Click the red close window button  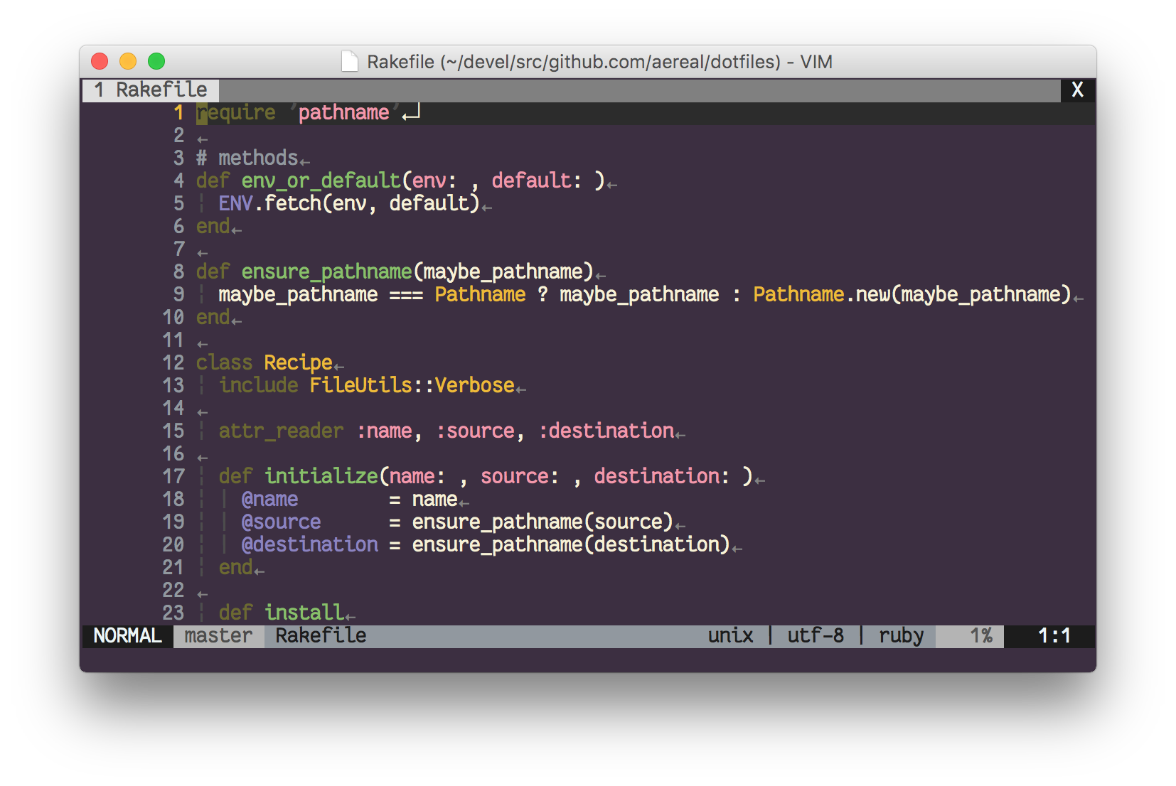(x=100, y=62)
